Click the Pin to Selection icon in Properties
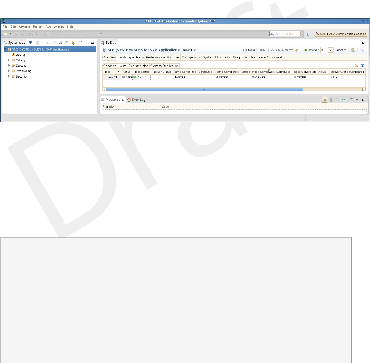This screenshot has height=363, width=370. [343, 100]
